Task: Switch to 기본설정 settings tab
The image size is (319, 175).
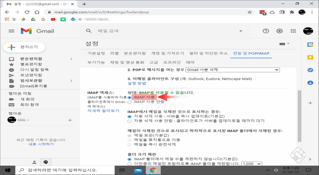Action: tap(96, 53)
